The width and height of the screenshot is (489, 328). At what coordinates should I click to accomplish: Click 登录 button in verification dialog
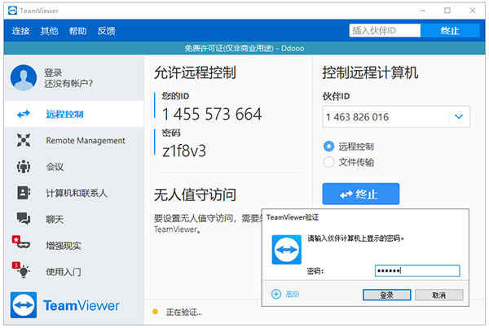tap(386, 295)
